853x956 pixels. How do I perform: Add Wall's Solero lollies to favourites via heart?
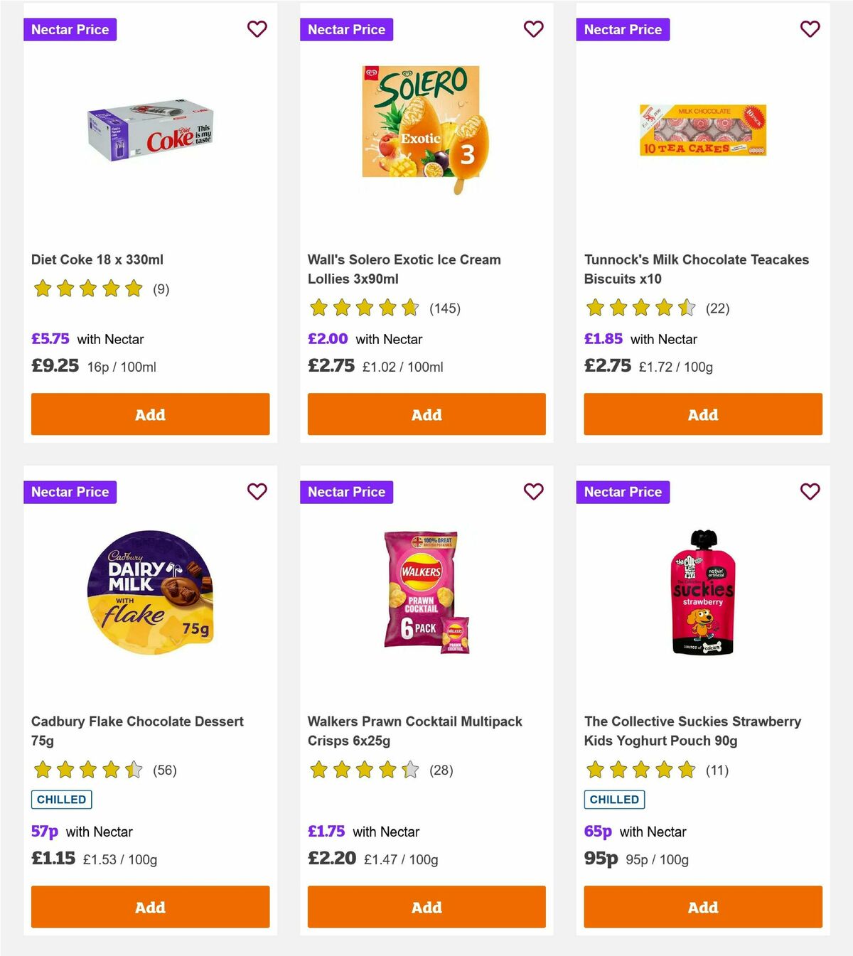(533, 29)
